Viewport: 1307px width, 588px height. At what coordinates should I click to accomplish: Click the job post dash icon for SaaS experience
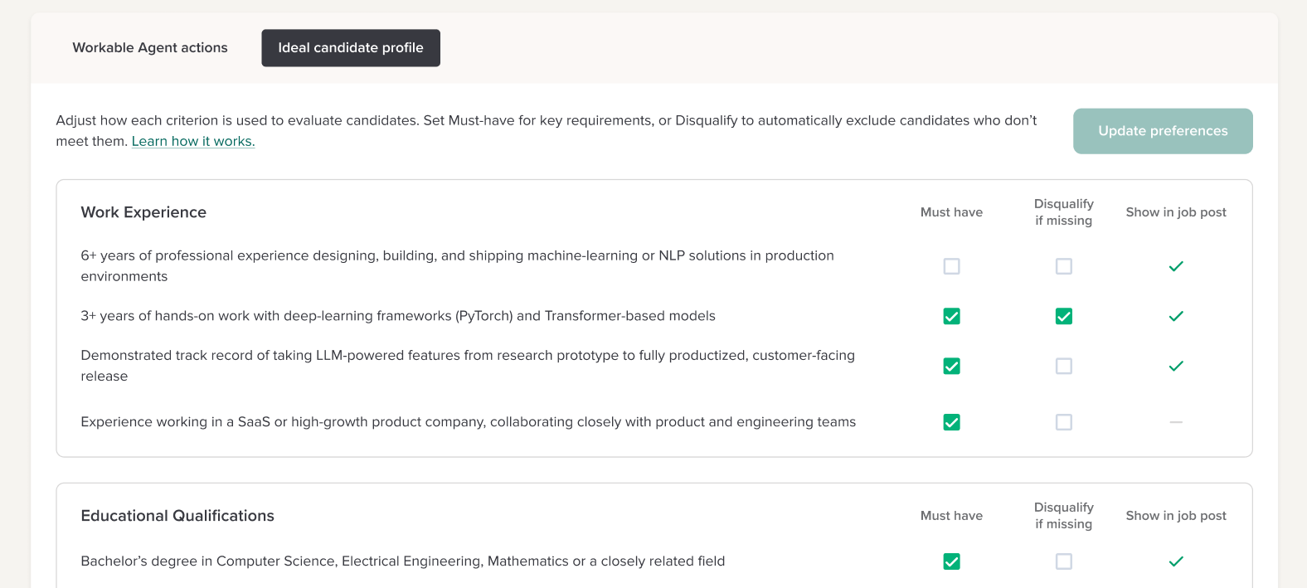click(1175, 422)
